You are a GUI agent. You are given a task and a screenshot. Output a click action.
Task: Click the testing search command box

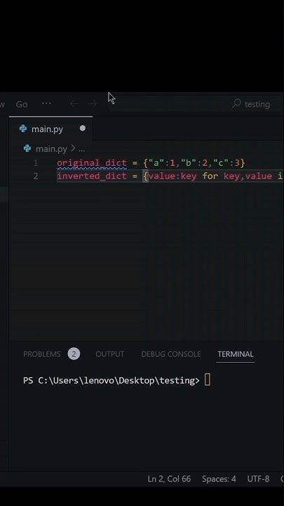(195, 104)
